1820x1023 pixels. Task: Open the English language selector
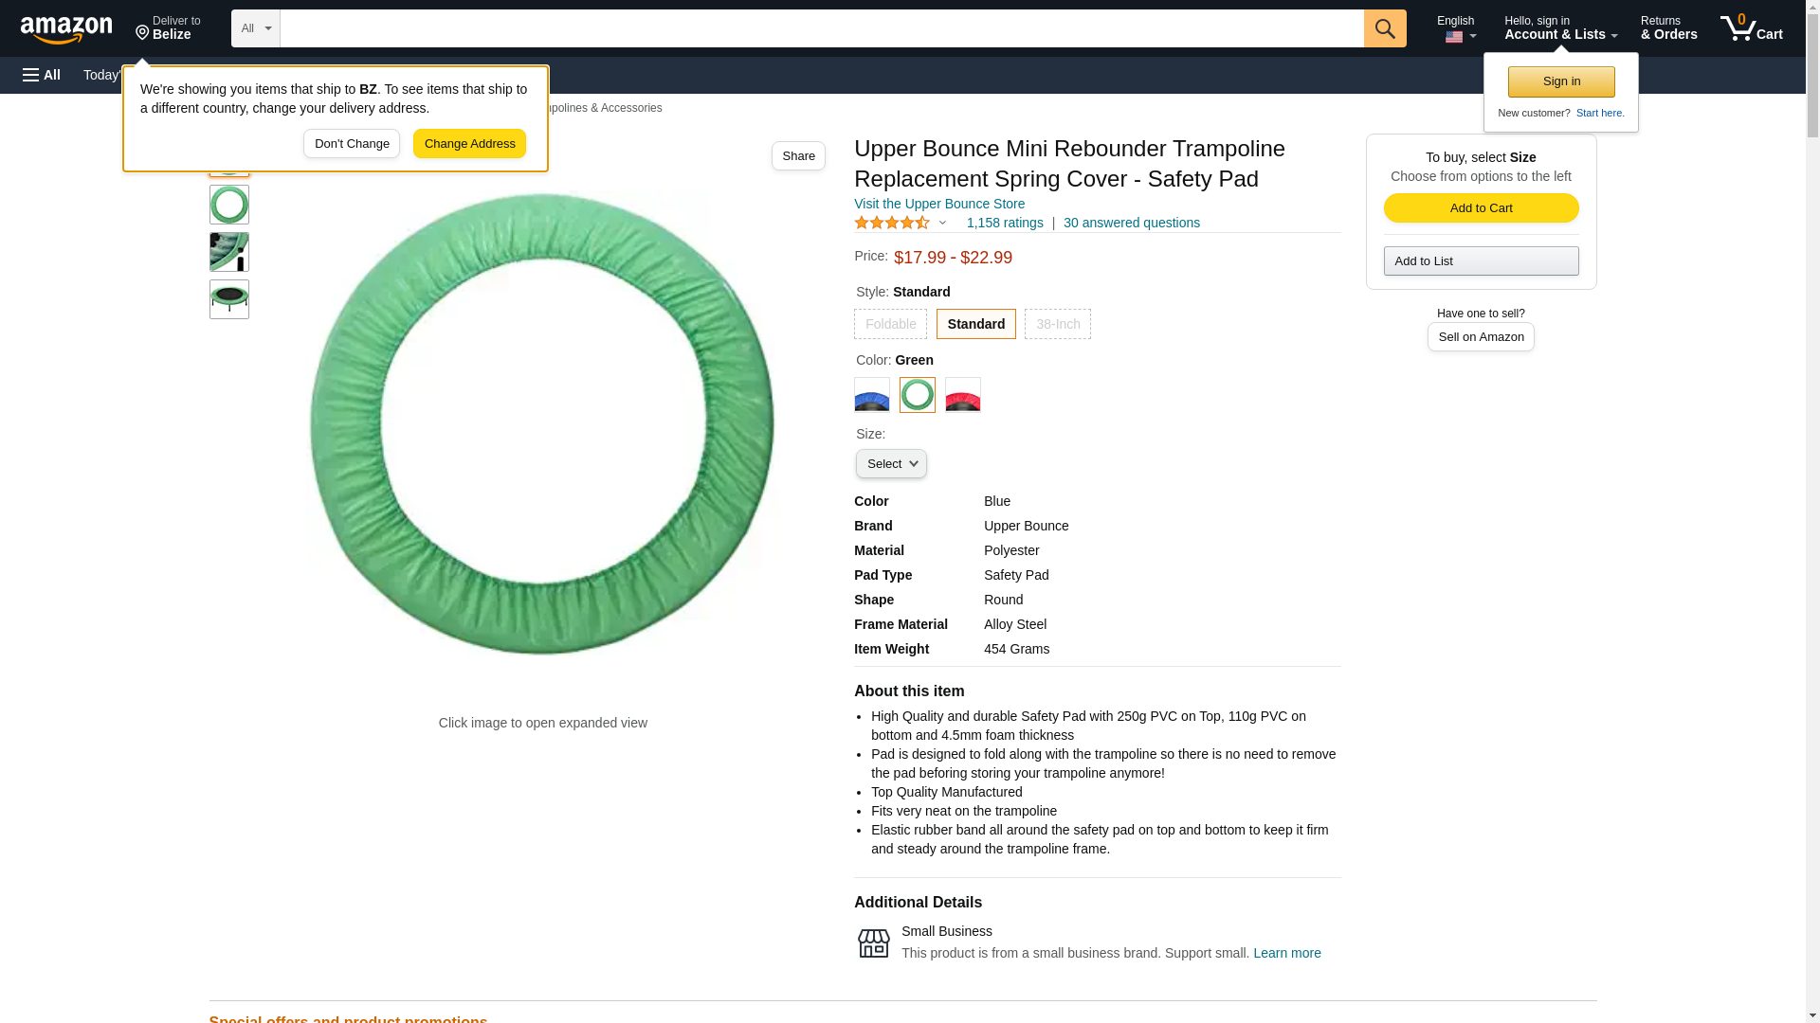1456,28
